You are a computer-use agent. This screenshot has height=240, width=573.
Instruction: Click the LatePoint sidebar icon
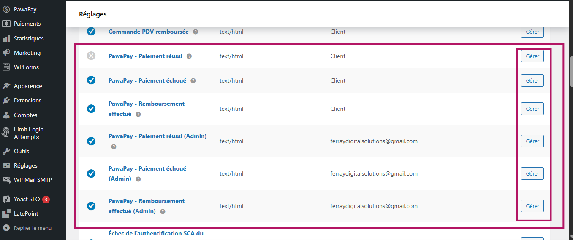(6, 213)
